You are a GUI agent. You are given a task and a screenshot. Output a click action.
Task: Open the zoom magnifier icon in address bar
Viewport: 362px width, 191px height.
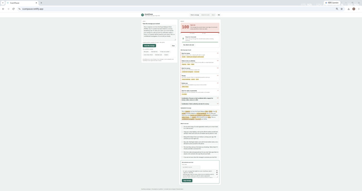pyautogui.click(x=337, y=9)
